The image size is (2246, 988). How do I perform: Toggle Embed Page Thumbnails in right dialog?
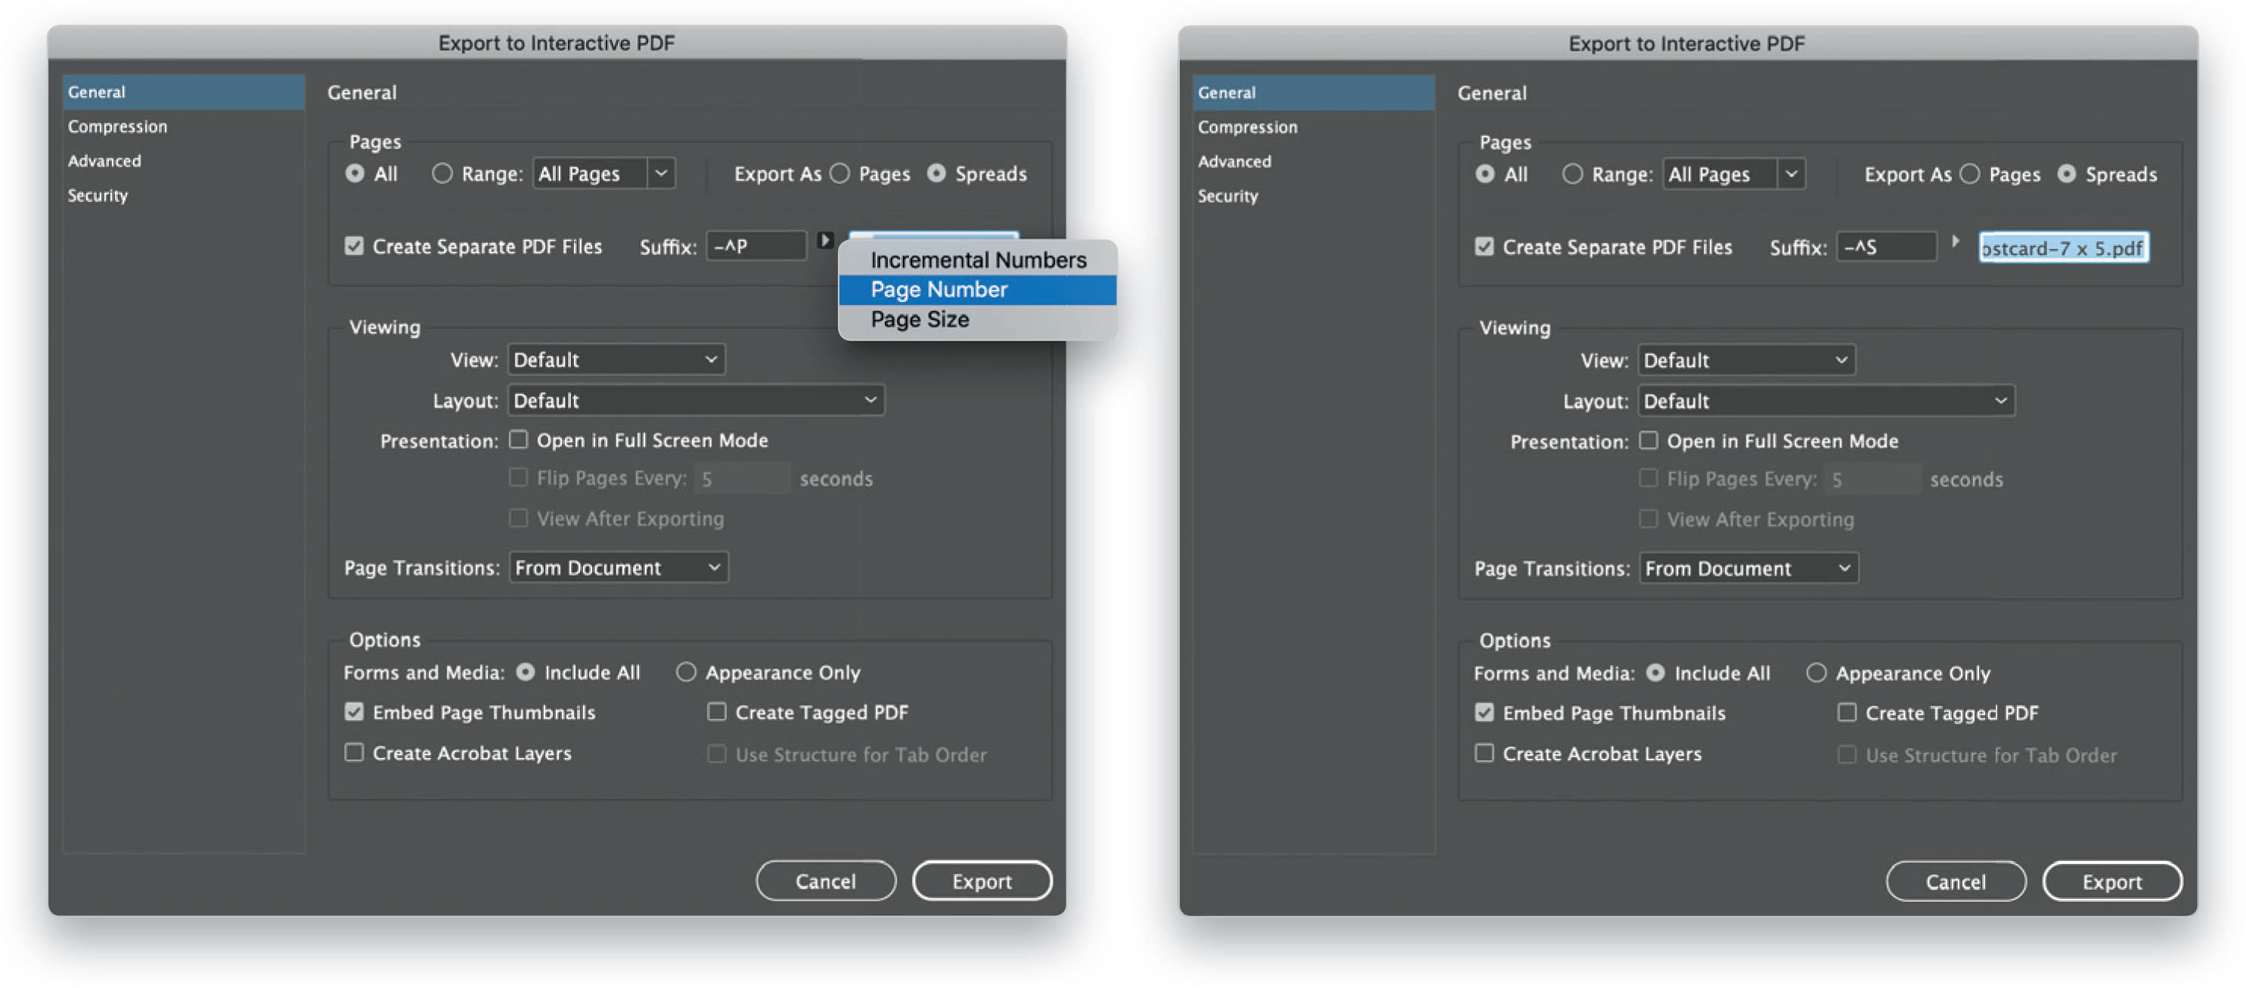[x=1484, y=713]
